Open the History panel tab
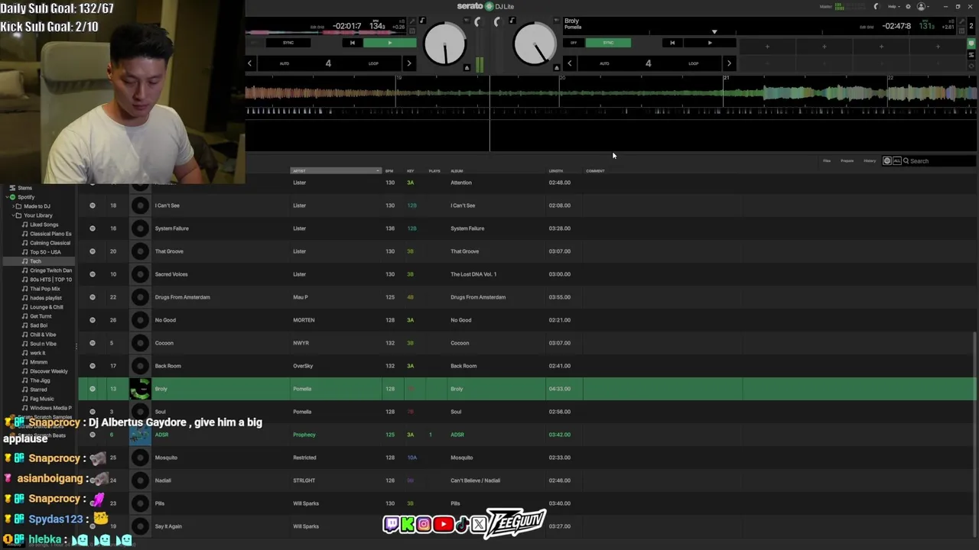Image resolution: width=979 pixels, height=550 pixels. pyautogui.click(x=870, y=160)
